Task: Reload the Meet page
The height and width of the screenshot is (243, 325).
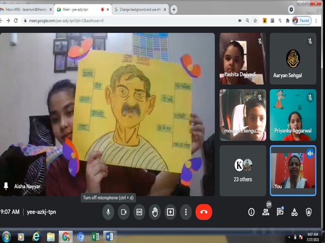Action: [x=16, y=21]
